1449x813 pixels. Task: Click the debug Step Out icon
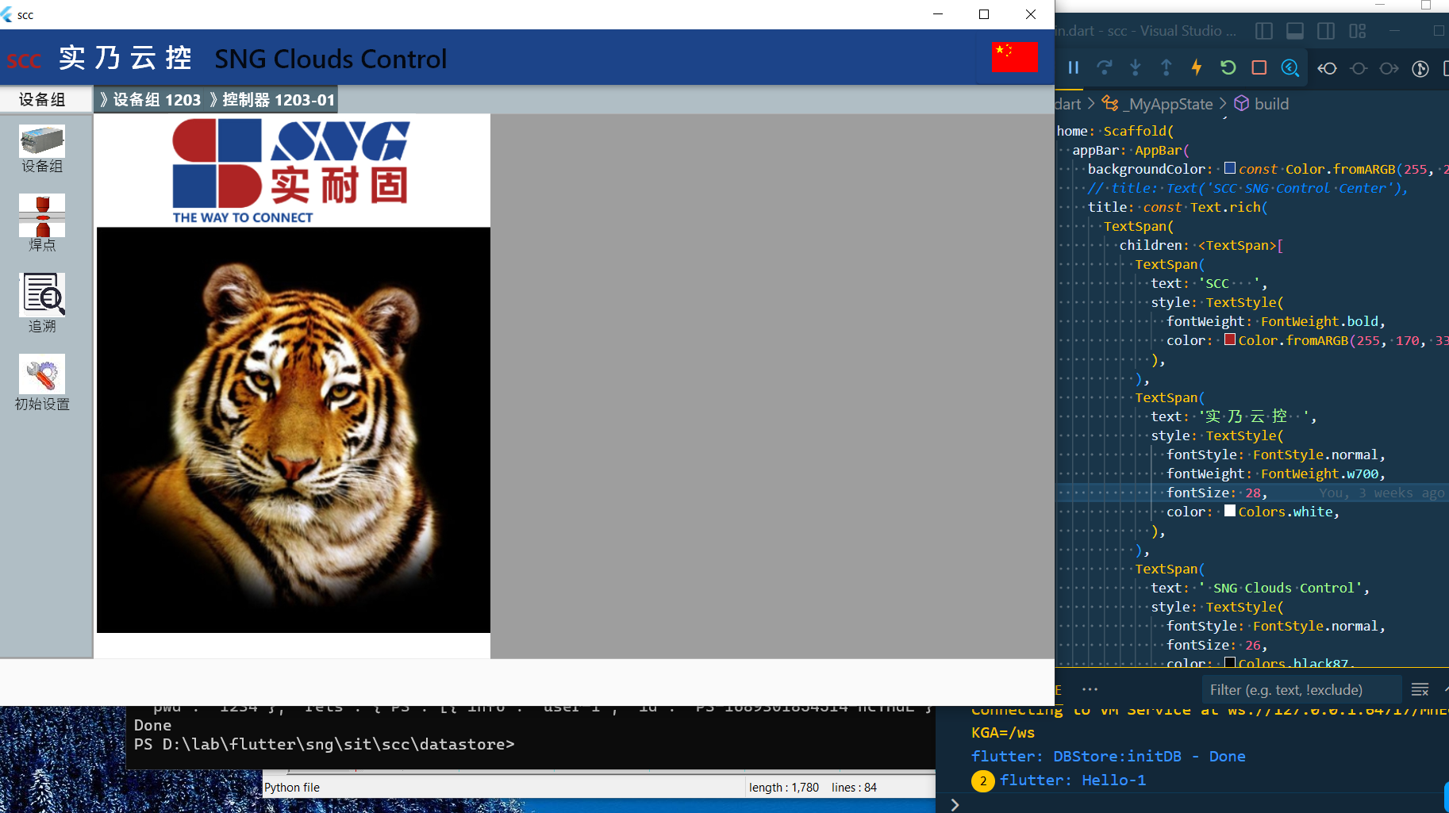click(1167, 67)
